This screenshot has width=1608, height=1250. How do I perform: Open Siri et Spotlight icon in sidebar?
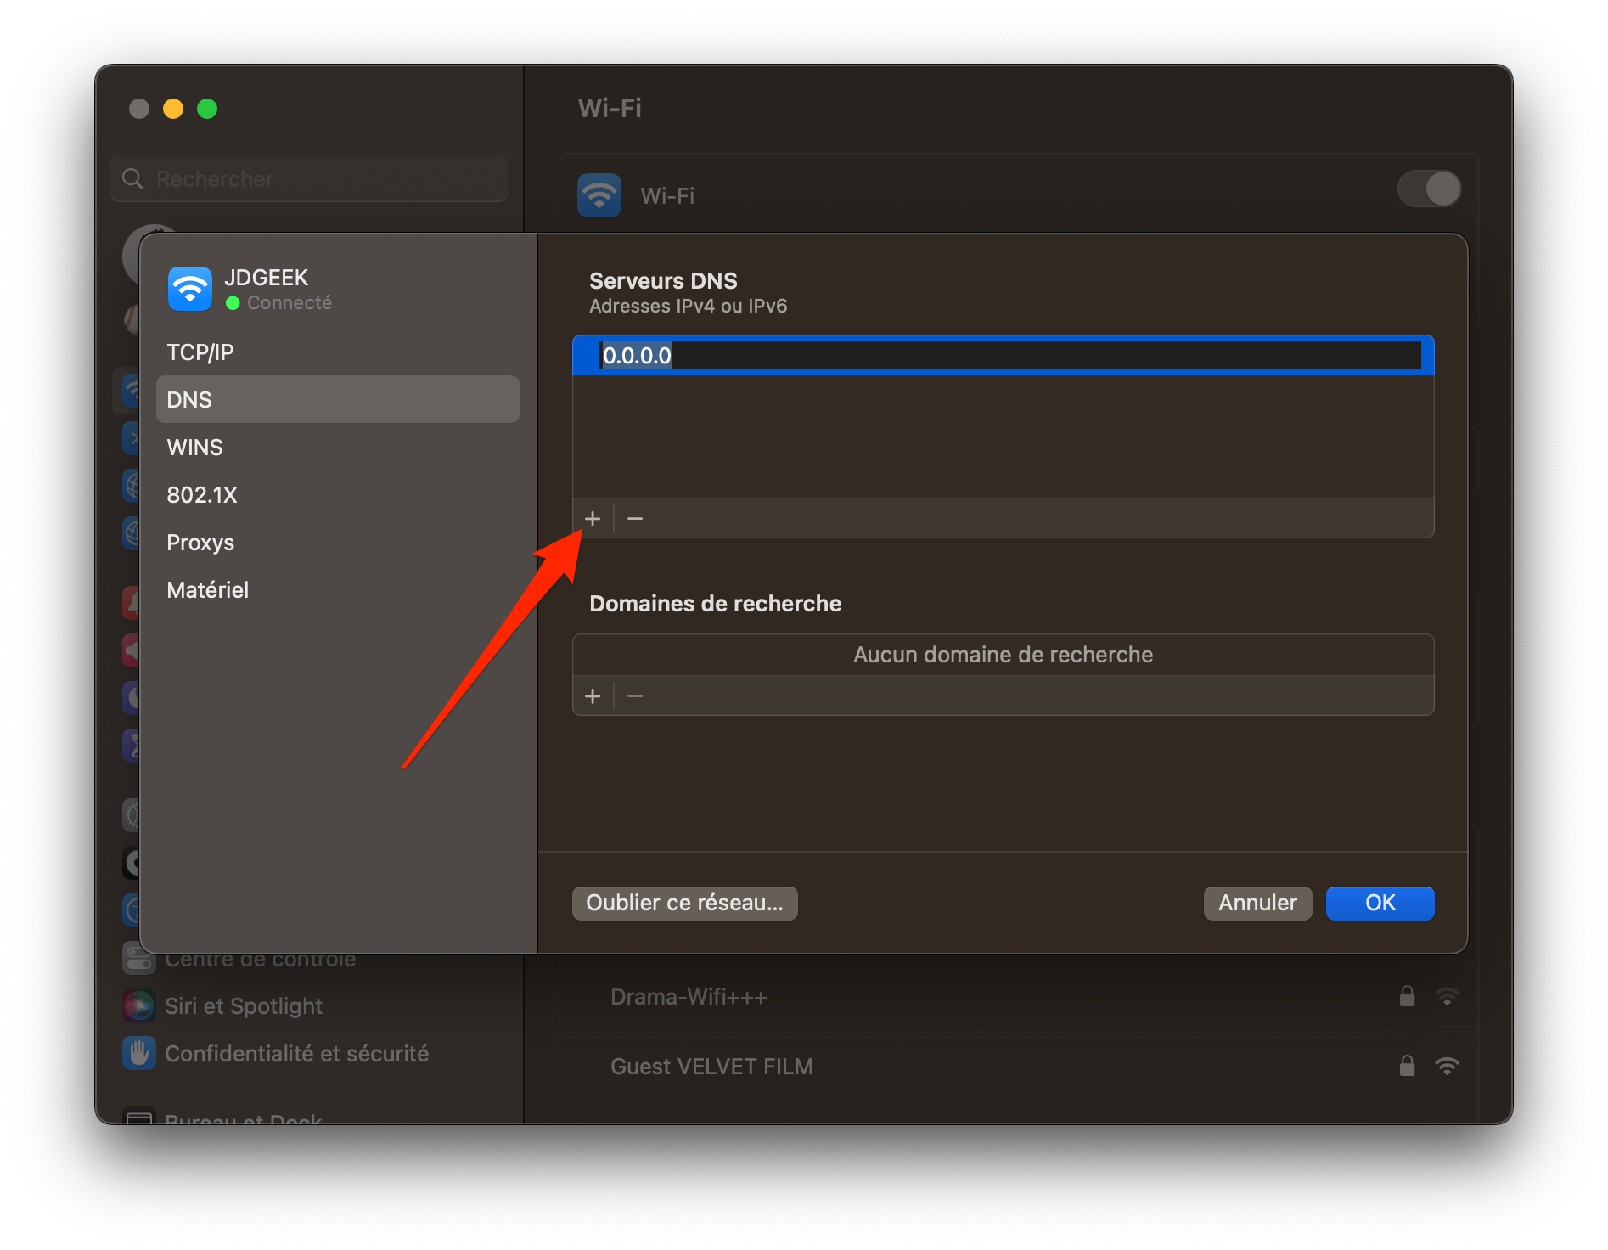coord(139,1006)
